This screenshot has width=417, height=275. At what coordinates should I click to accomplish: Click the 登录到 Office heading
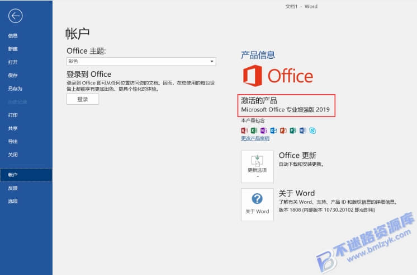tap(89, 74)
